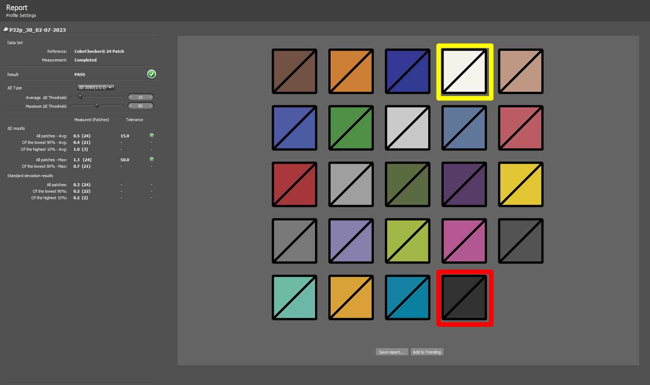Click the Add to Trending button
The width and height of the screenshot is (650, 385).
(x=427, y=352)
